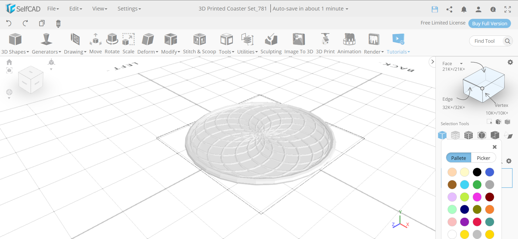Click the Delete trash icon
The width and height of the screenshot is (518, 239).
tap(58, 23)
